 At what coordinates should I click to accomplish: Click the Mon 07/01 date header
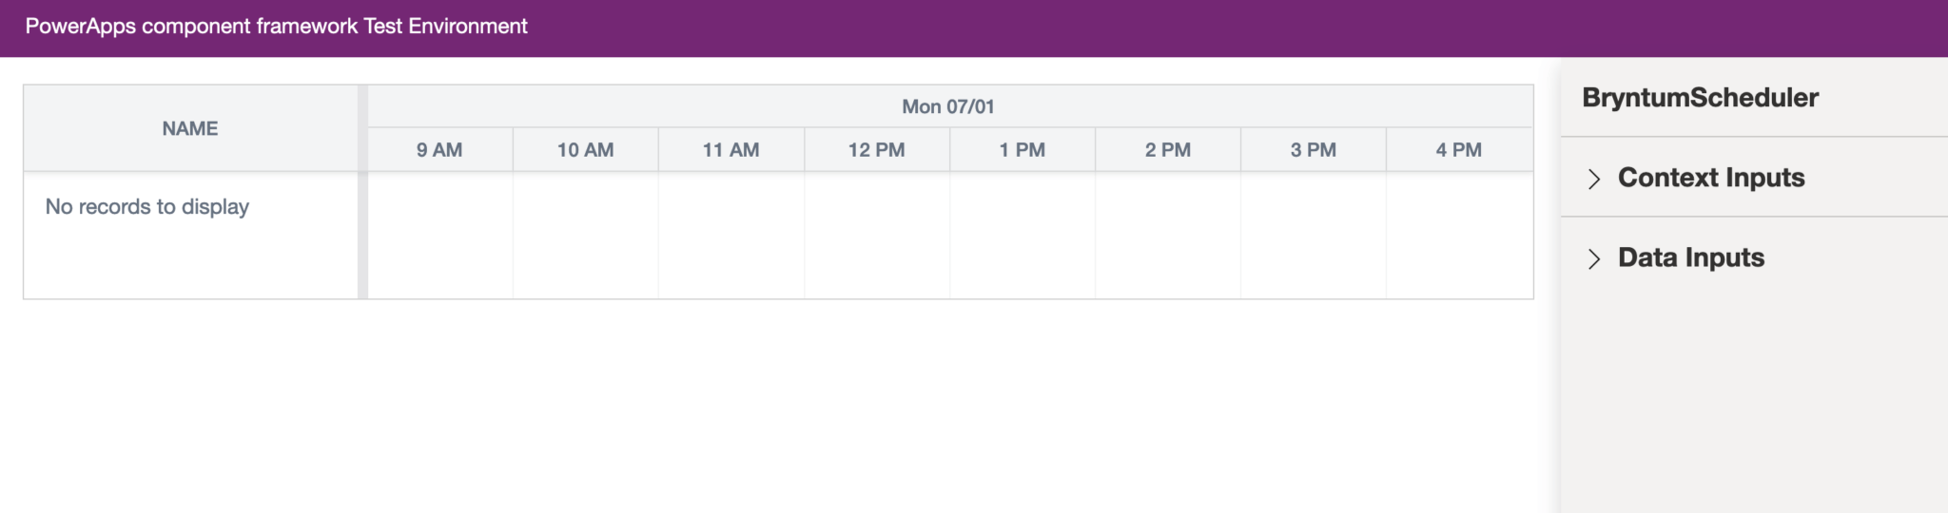(948, 106)
